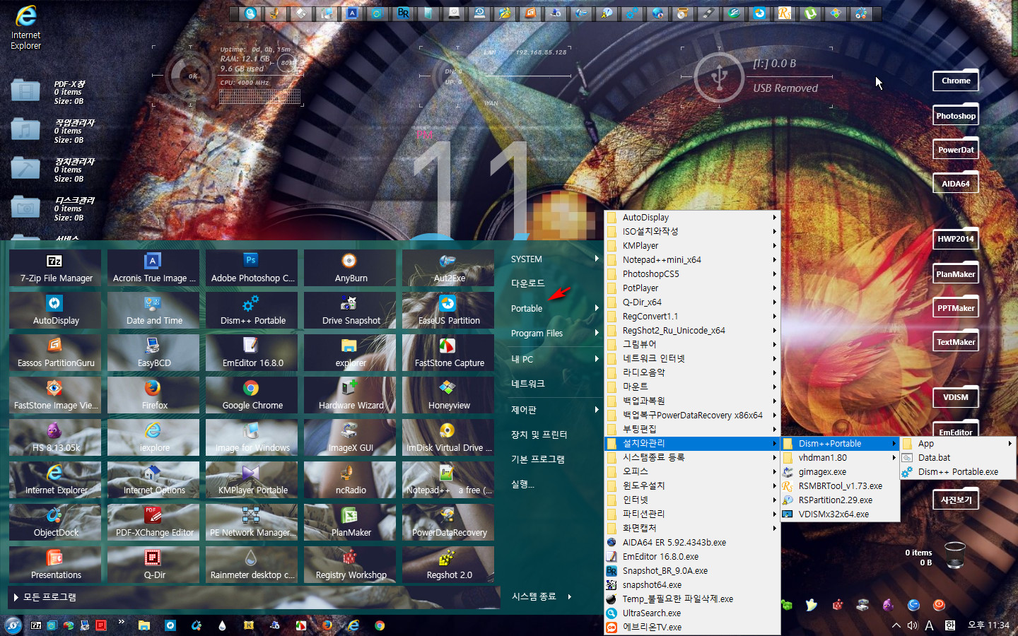Screen dimensions: 1018x636
Task: Expand quick launch overflow chevron
Action: click(122, 622)
